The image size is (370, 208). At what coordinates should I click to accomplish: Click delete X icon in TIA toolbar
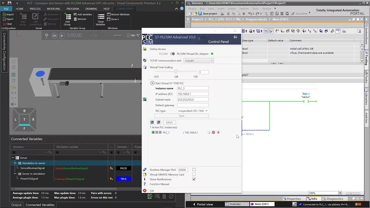[x=244, y=14]
